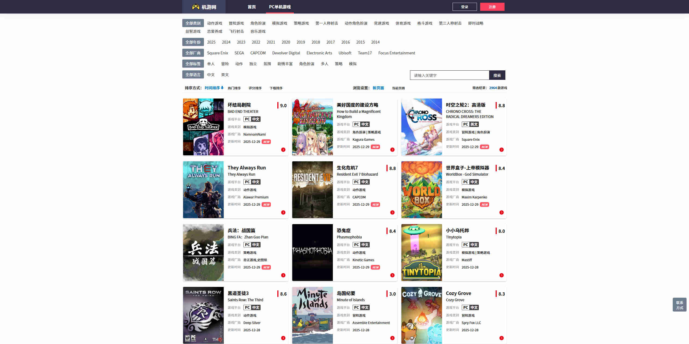Click red arrow icon on WorldBox card

click(x=502, y=212)
